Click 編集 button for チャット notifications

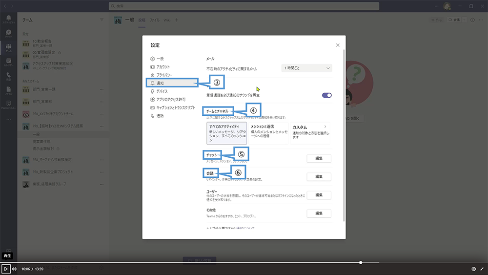[319, 158]
